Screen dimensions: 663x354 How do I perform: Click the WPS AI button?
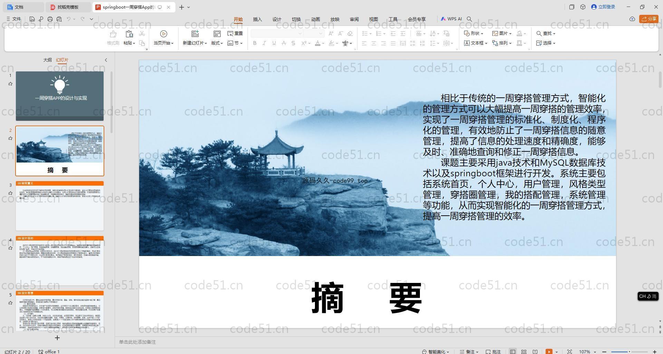pyautogui.click(x=451, y=19)
